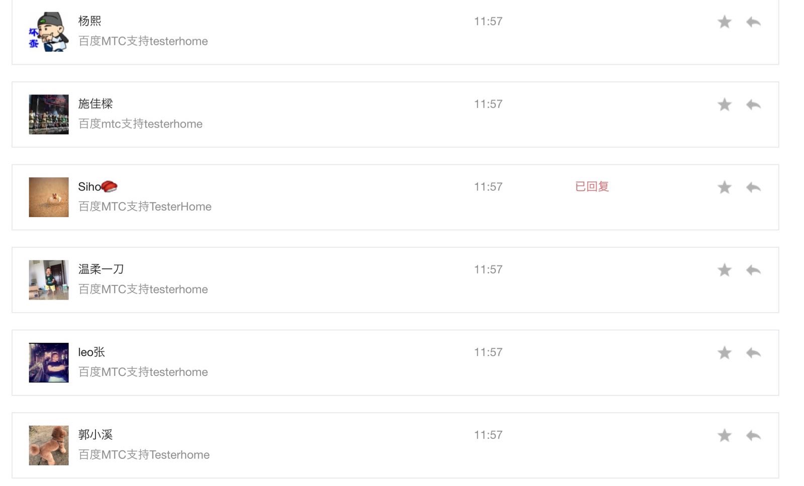804x486 pixels.
Task: Open the sender name leo张
Action: 91,352
